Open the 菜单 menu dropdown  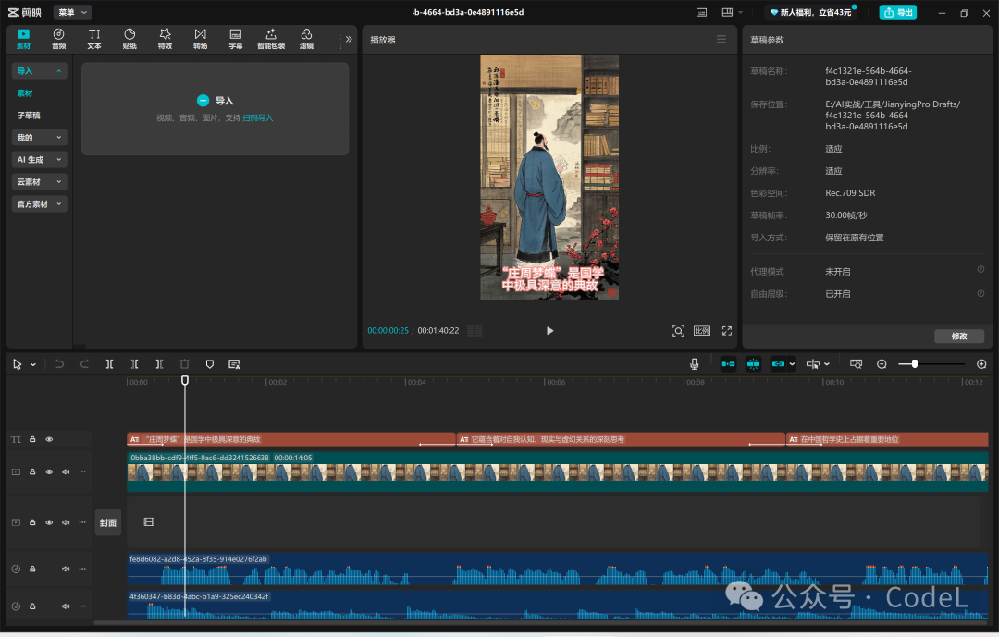click(73, 12)
